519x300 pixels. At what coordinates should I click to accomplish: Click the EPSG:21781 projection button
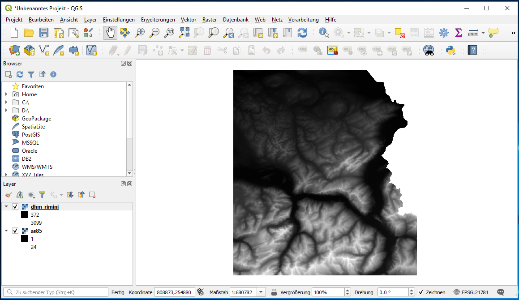pyautogui.click(x=471, y=292)
